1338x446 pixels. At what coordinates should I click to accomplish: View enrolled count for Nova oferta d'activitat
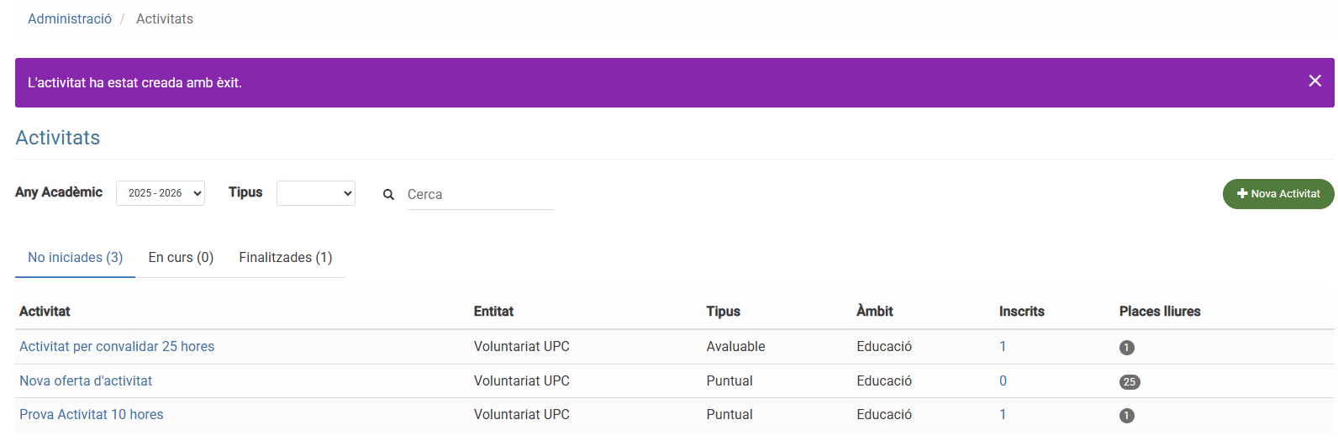click(x=1003, y=380)
